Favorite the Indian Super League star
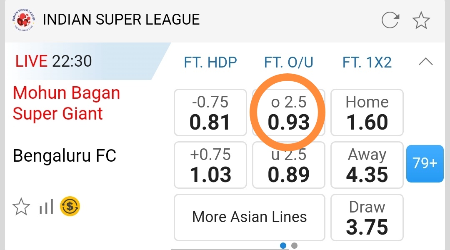 (421, 20)
